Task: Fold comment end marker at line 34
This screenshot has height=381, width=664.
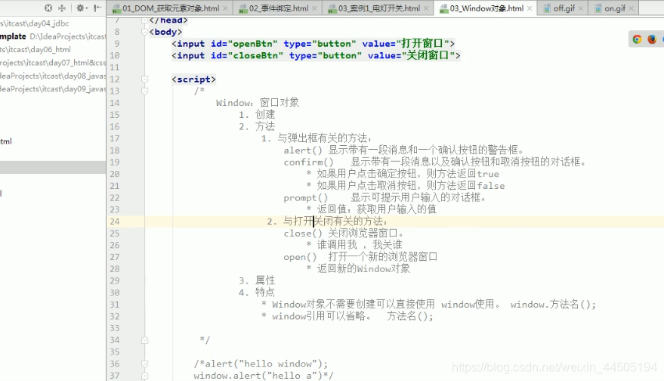Action: (x=144, y=340)
